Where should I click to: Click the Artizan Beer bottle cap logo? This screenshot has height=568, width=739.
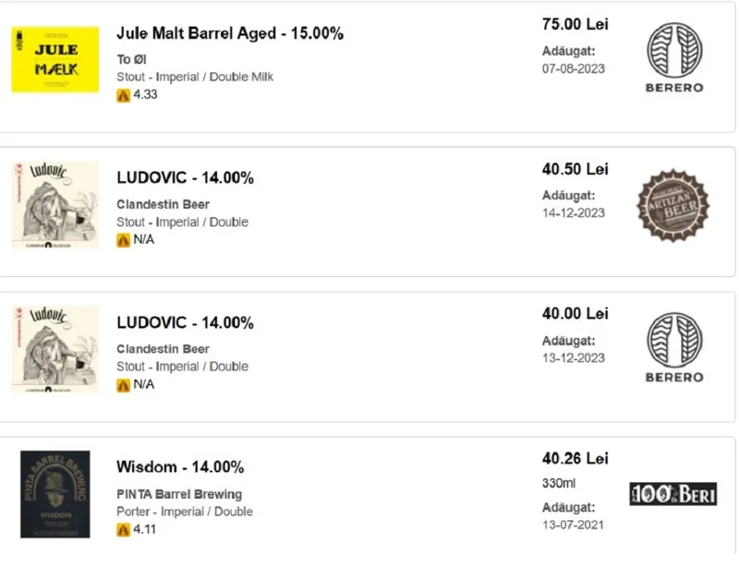(673, 206)
